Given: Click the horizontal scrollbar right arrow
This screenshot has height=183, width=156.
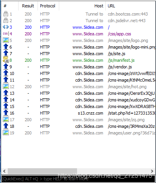Looking at the screenshot, I should tap(152, 171).
